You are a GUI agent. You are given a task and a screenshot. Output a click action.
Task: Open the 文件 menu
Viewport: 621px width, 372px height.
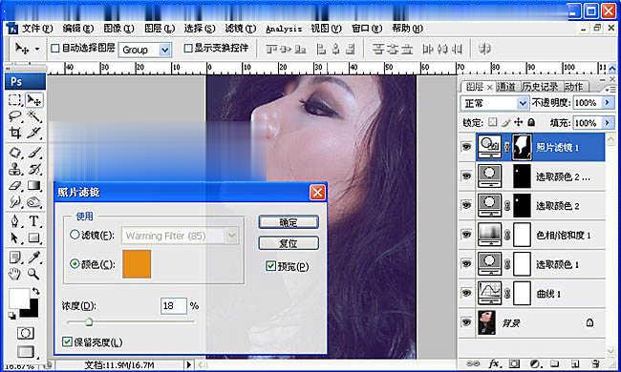click(x=37, y=29)
